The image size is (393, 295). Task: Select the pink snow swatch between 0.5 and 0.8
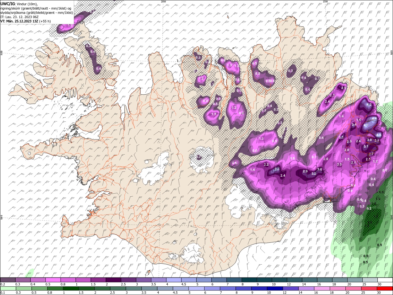[53, 280]
